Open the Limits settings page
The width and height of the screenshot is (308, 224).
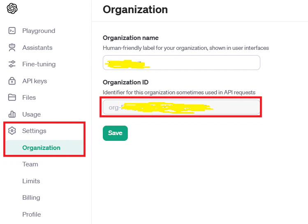pos(31,181)
